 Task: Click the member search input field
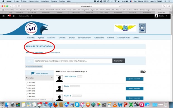coord(73,61)
